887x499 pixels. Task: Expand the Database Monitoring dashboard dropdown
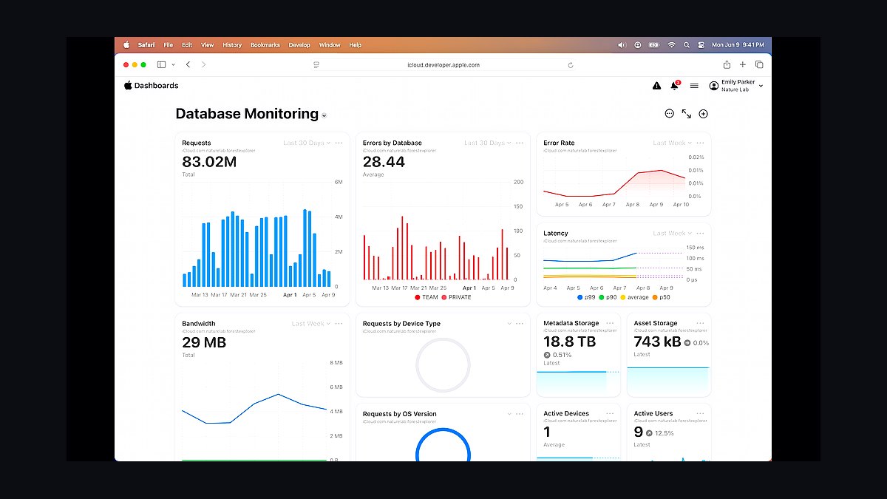click(x=324, y=115)
